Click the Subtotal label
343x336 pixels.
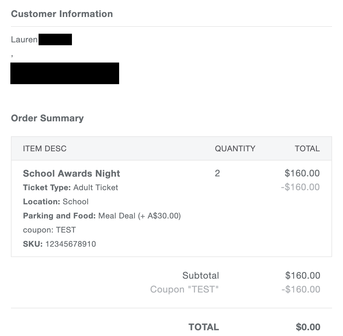[x=201, y=275]
